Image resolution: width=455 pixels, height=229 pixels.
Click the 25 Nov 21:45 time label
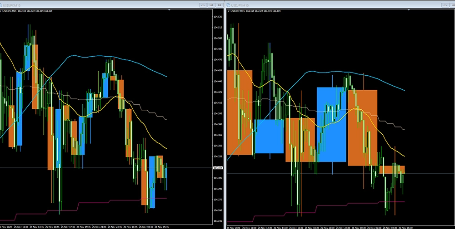coord(99,227)
